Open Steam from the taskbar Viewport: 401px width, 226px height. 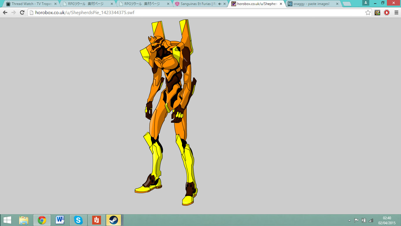(114, 220)
